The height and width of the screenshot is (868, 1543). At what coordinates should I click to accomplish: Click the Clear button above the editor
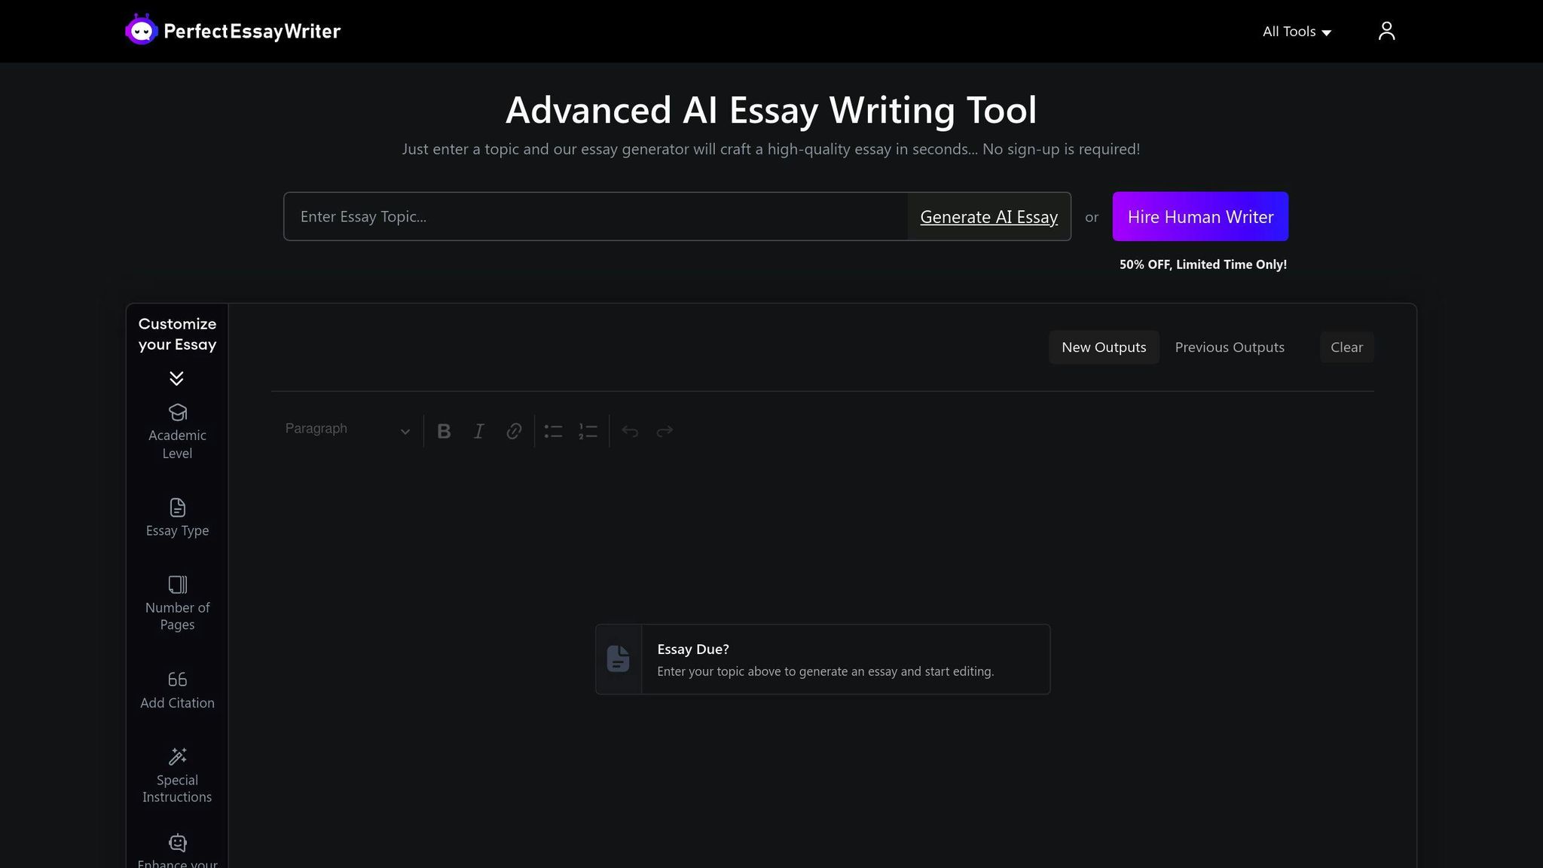pos(1346,347)
